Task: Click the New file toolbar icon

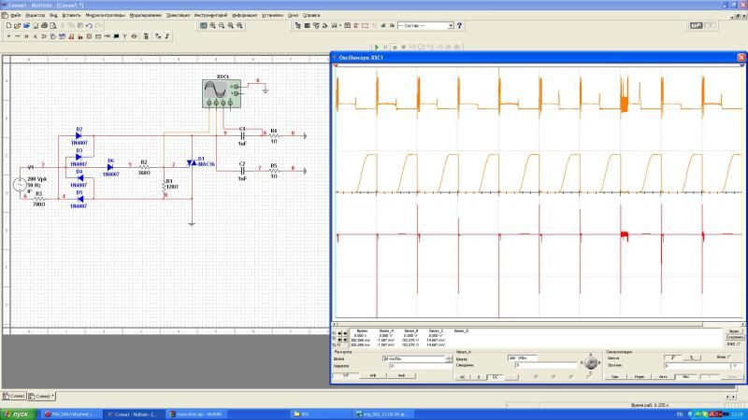Action: click(7, 25)
